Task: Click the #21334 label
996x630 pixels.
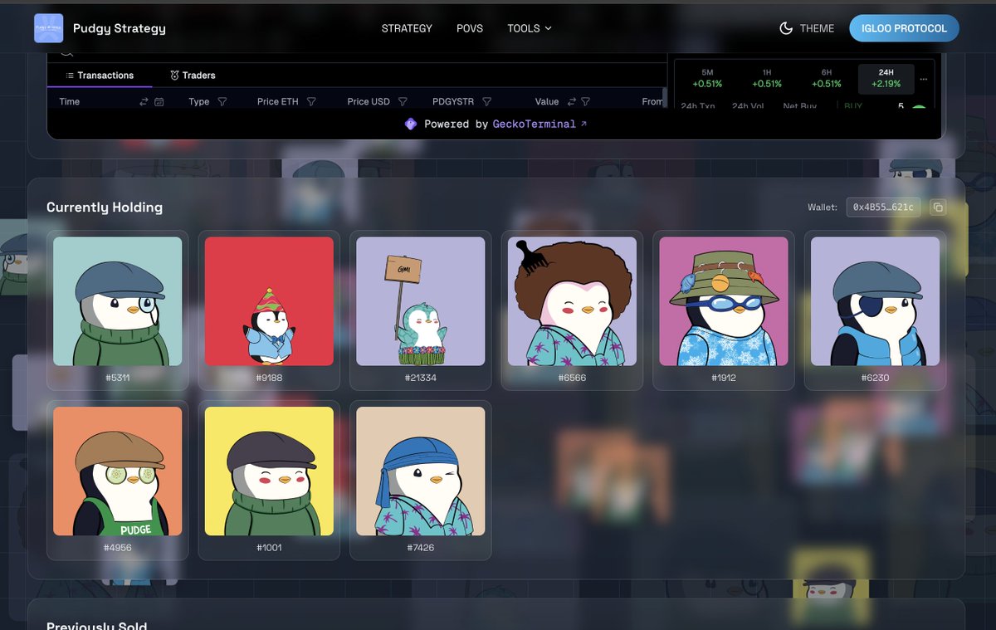Action: (421, 378)
